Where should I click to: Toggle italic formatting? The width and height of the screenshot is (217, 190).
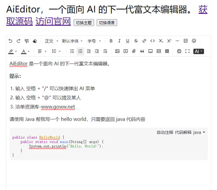coord(119,41)
